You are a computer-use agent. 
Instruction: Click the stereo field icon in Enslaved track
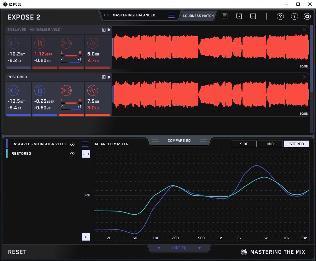click(x=66, y=43)
